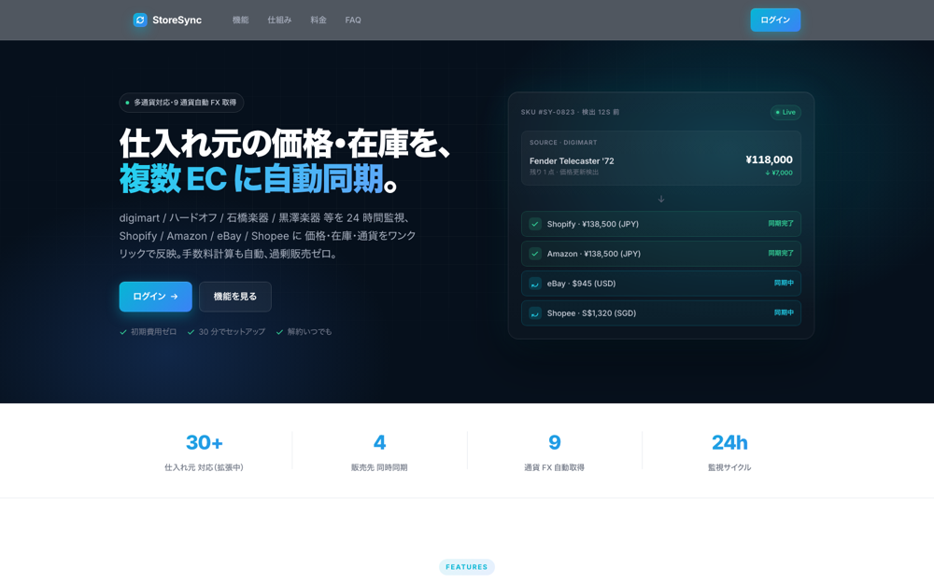Click the SKU #SY-0823 header text
Image resolution: width=934 pixels, height=583 pixels.
click(x=570, y=112)
